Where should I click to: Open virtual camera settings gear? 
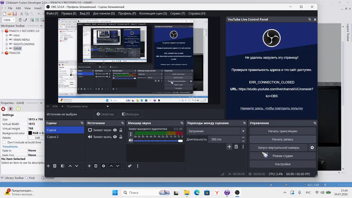(312, 148)
